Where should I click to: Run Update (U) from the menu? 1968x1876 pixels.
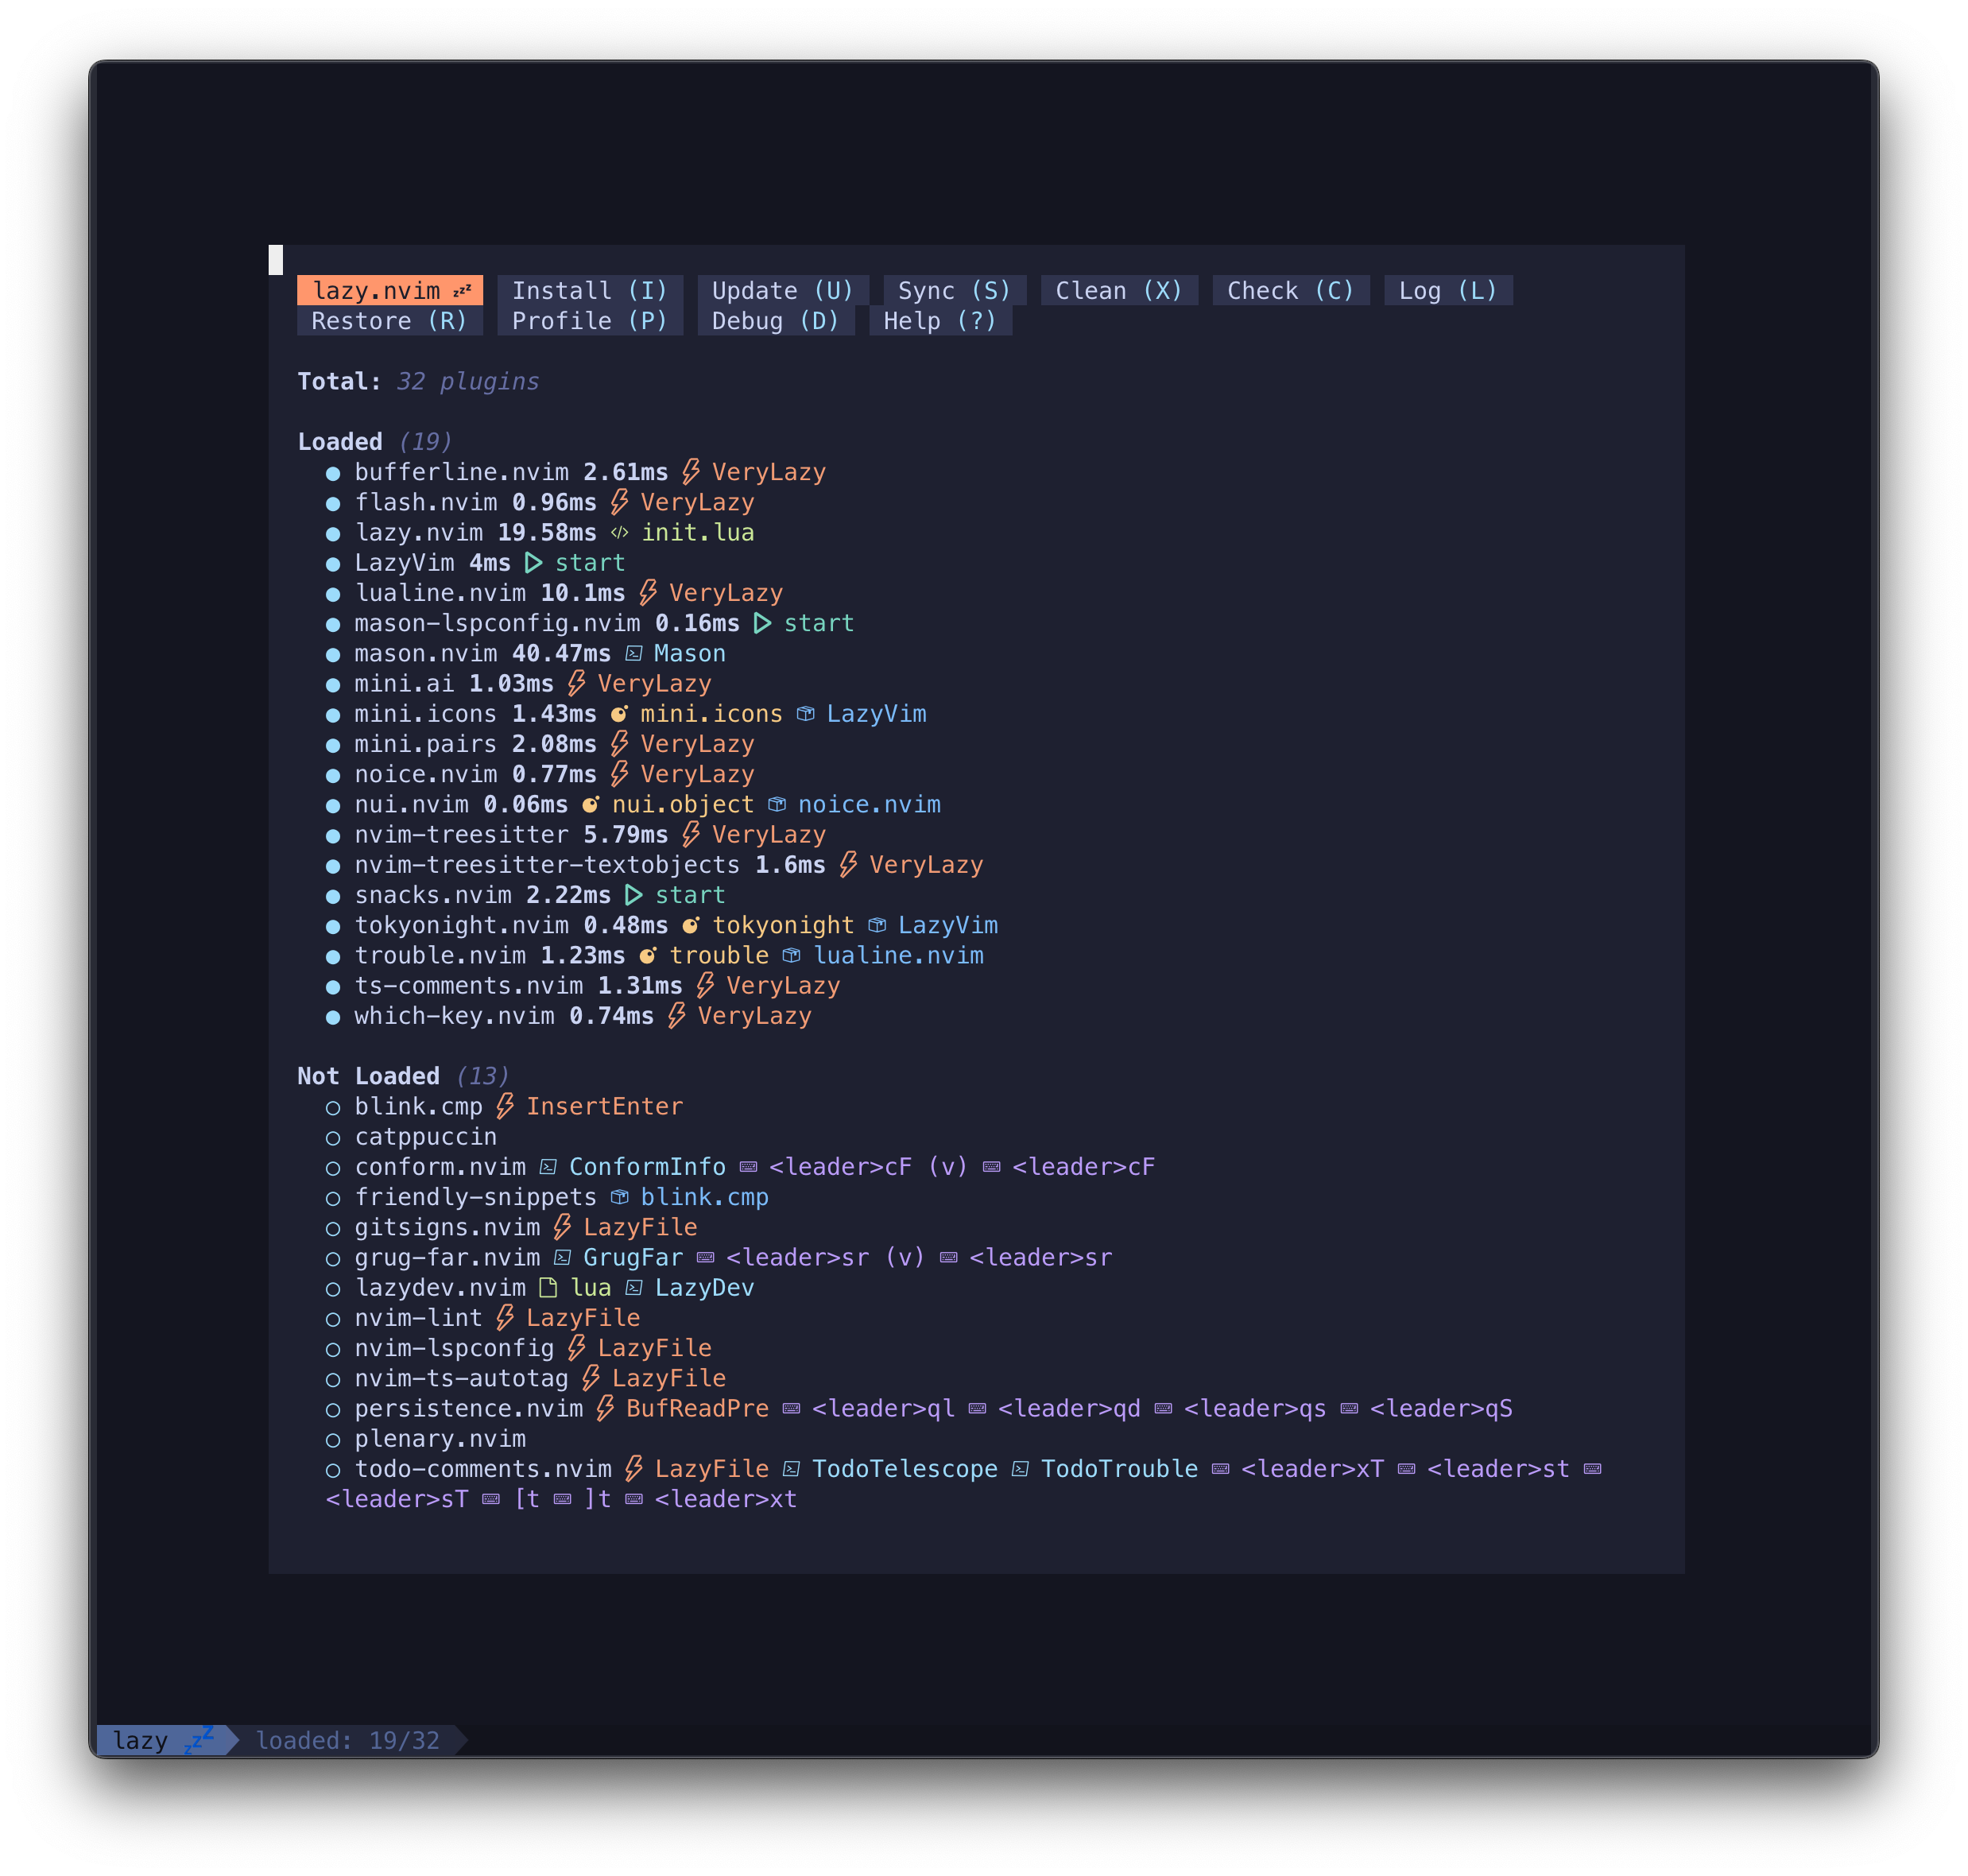pos(782,290)
